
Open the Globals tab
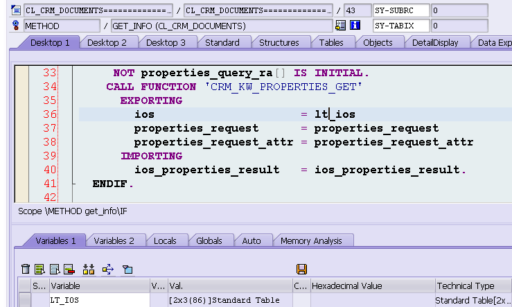(x=209, y=241)
